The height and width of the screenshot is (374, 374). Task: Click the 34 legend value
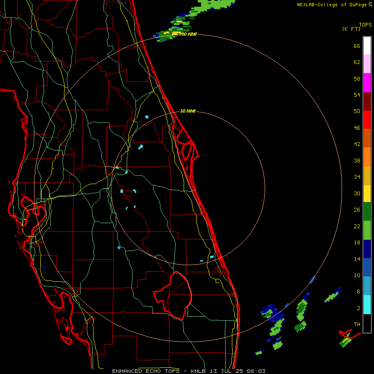click(x=357, y=177)
